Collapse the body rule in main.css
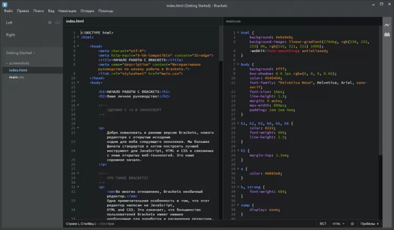This screenshot has width=394, height=230. (237, 64)
